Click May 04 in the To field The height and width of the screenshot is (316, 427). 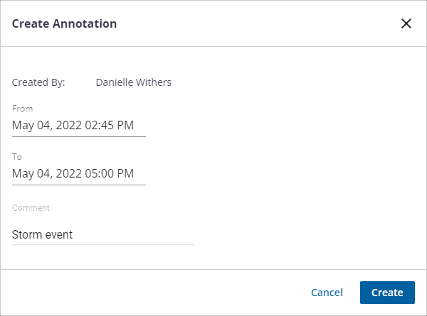(x=30, y=173)
